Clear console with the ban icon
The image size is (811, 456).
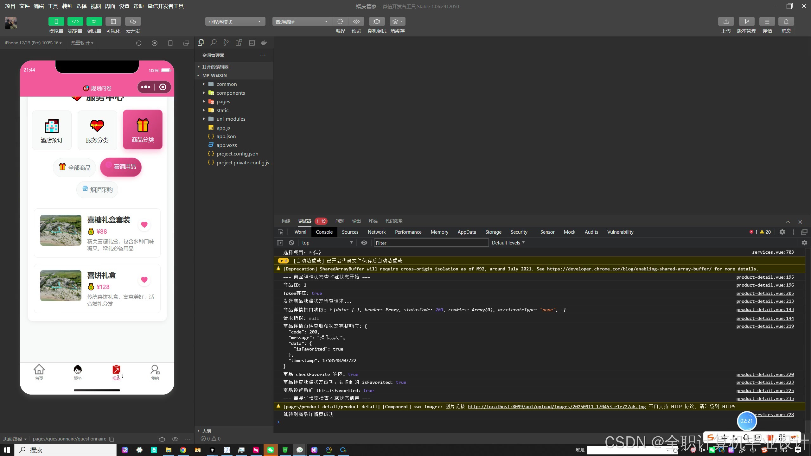(x=291, y=243)
